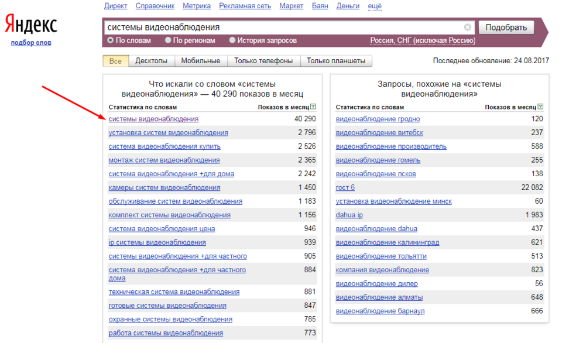Open 'видеонаблюдение гомель' similar query
The height and width of the screenshot is (343, 569).
378,160
